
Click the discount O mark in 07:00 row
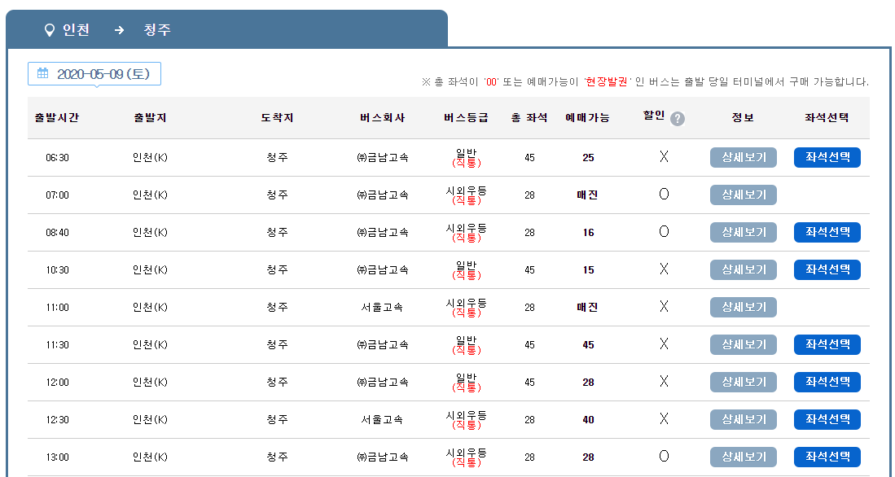tap(664, 195)
